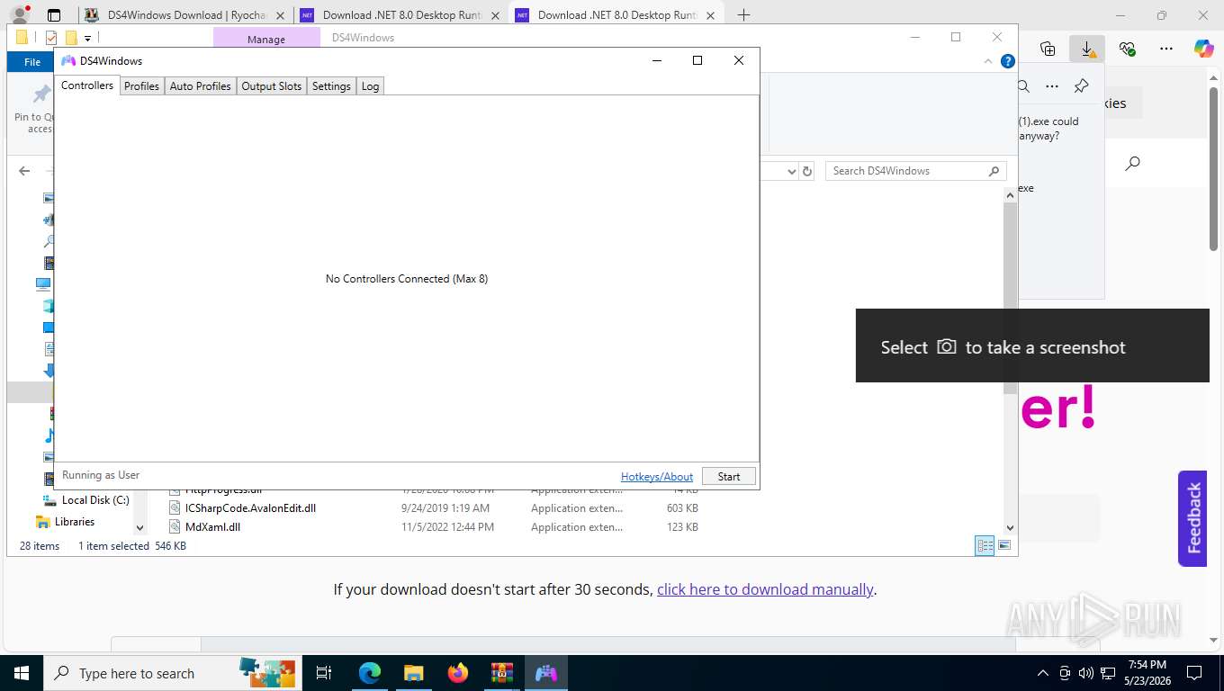Open the volume control in system tray
1224x691 pixels.
click(x=1086, y=673)
